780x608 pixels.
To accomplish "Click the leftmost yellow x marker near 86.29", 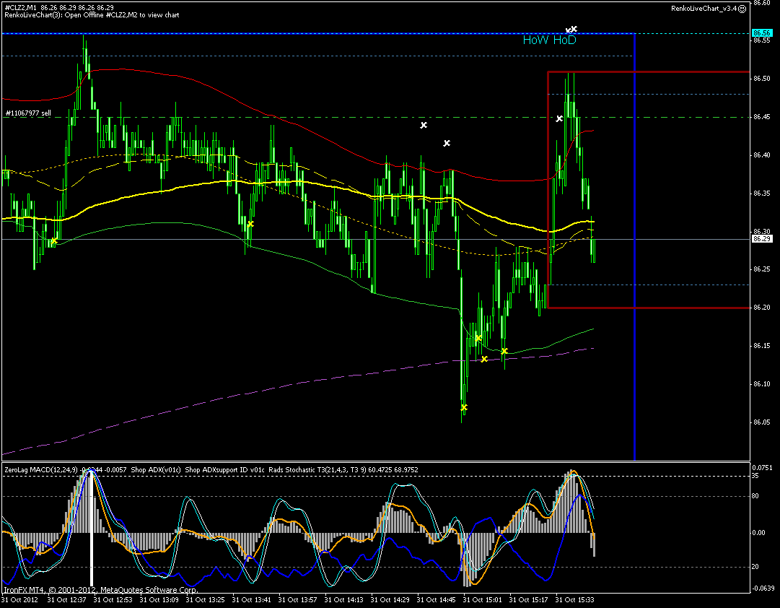I will (53, 241).
